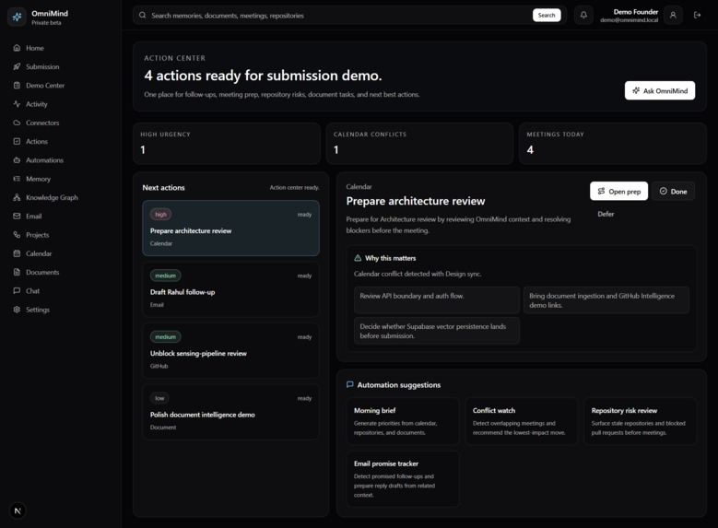This screenshot has width=718, height=528.
Task: Click the Search button
Action: click(x=547, y=15)
